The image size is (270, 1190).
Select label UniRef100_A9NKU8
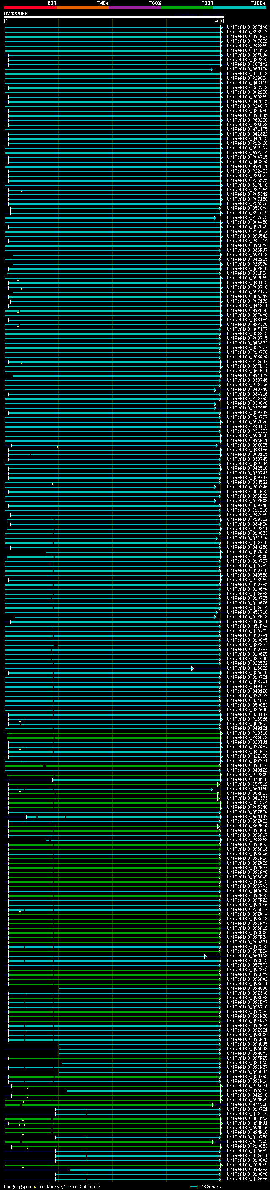click(247, 1133)
